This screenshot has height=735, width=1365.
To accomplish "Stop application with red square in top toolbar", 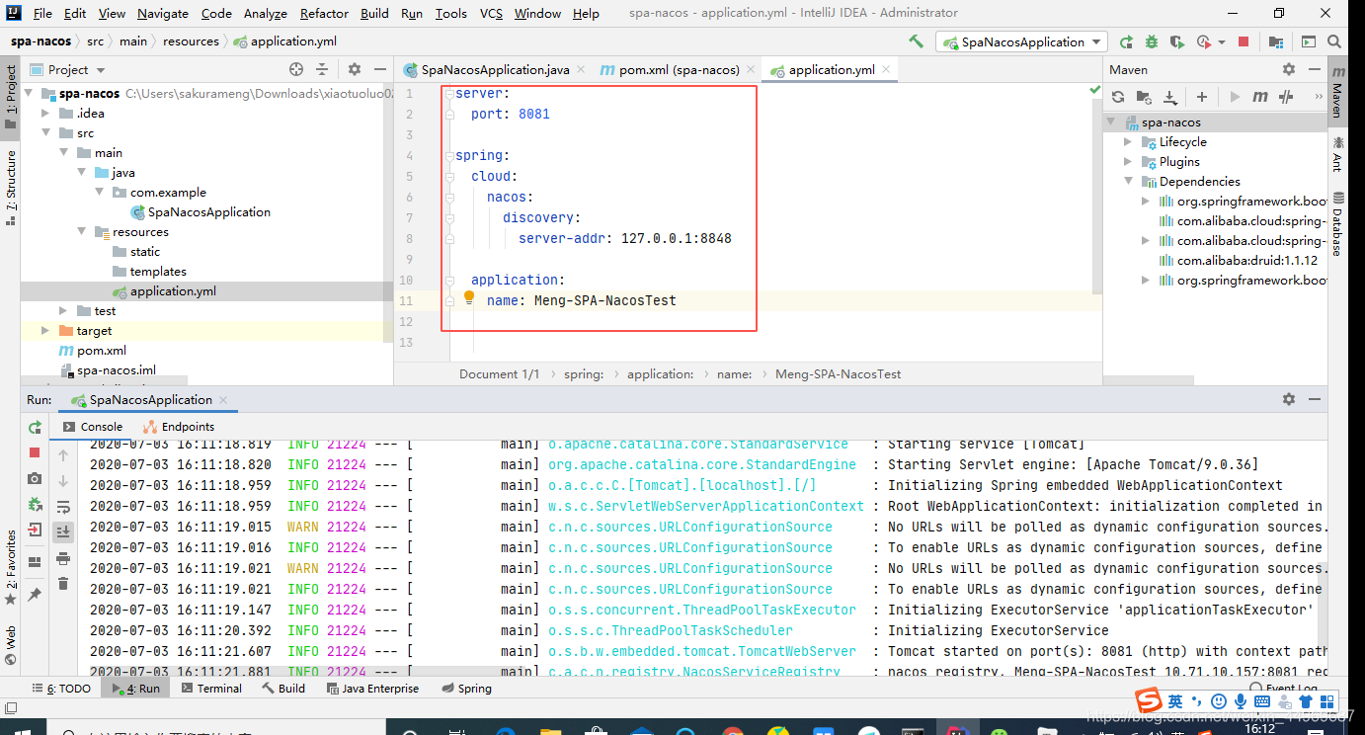I will coord(1244,41).
